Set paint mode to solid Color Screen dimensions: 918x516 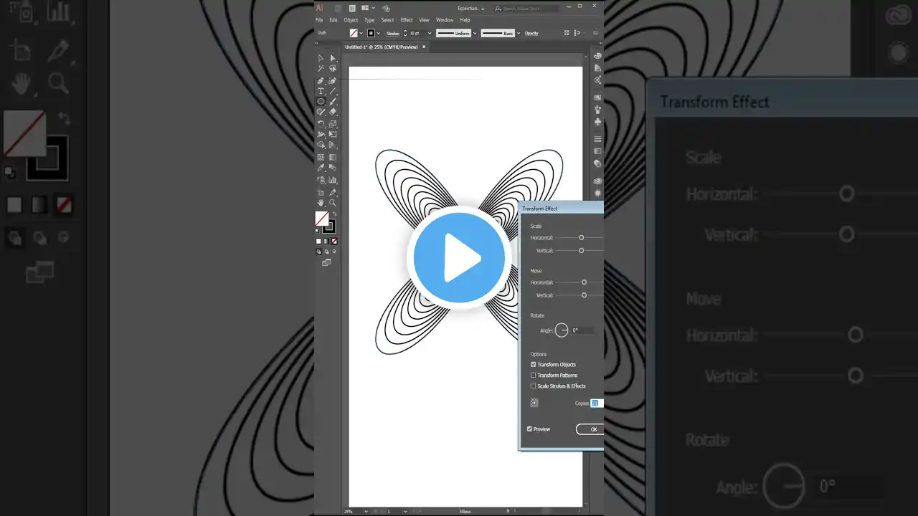coord(319,241)
